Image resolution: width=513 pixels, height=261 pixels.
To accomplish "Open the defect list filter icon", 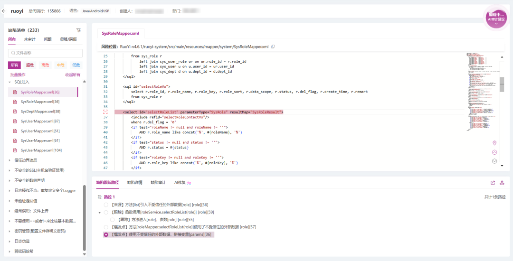I will click(78, 30).
